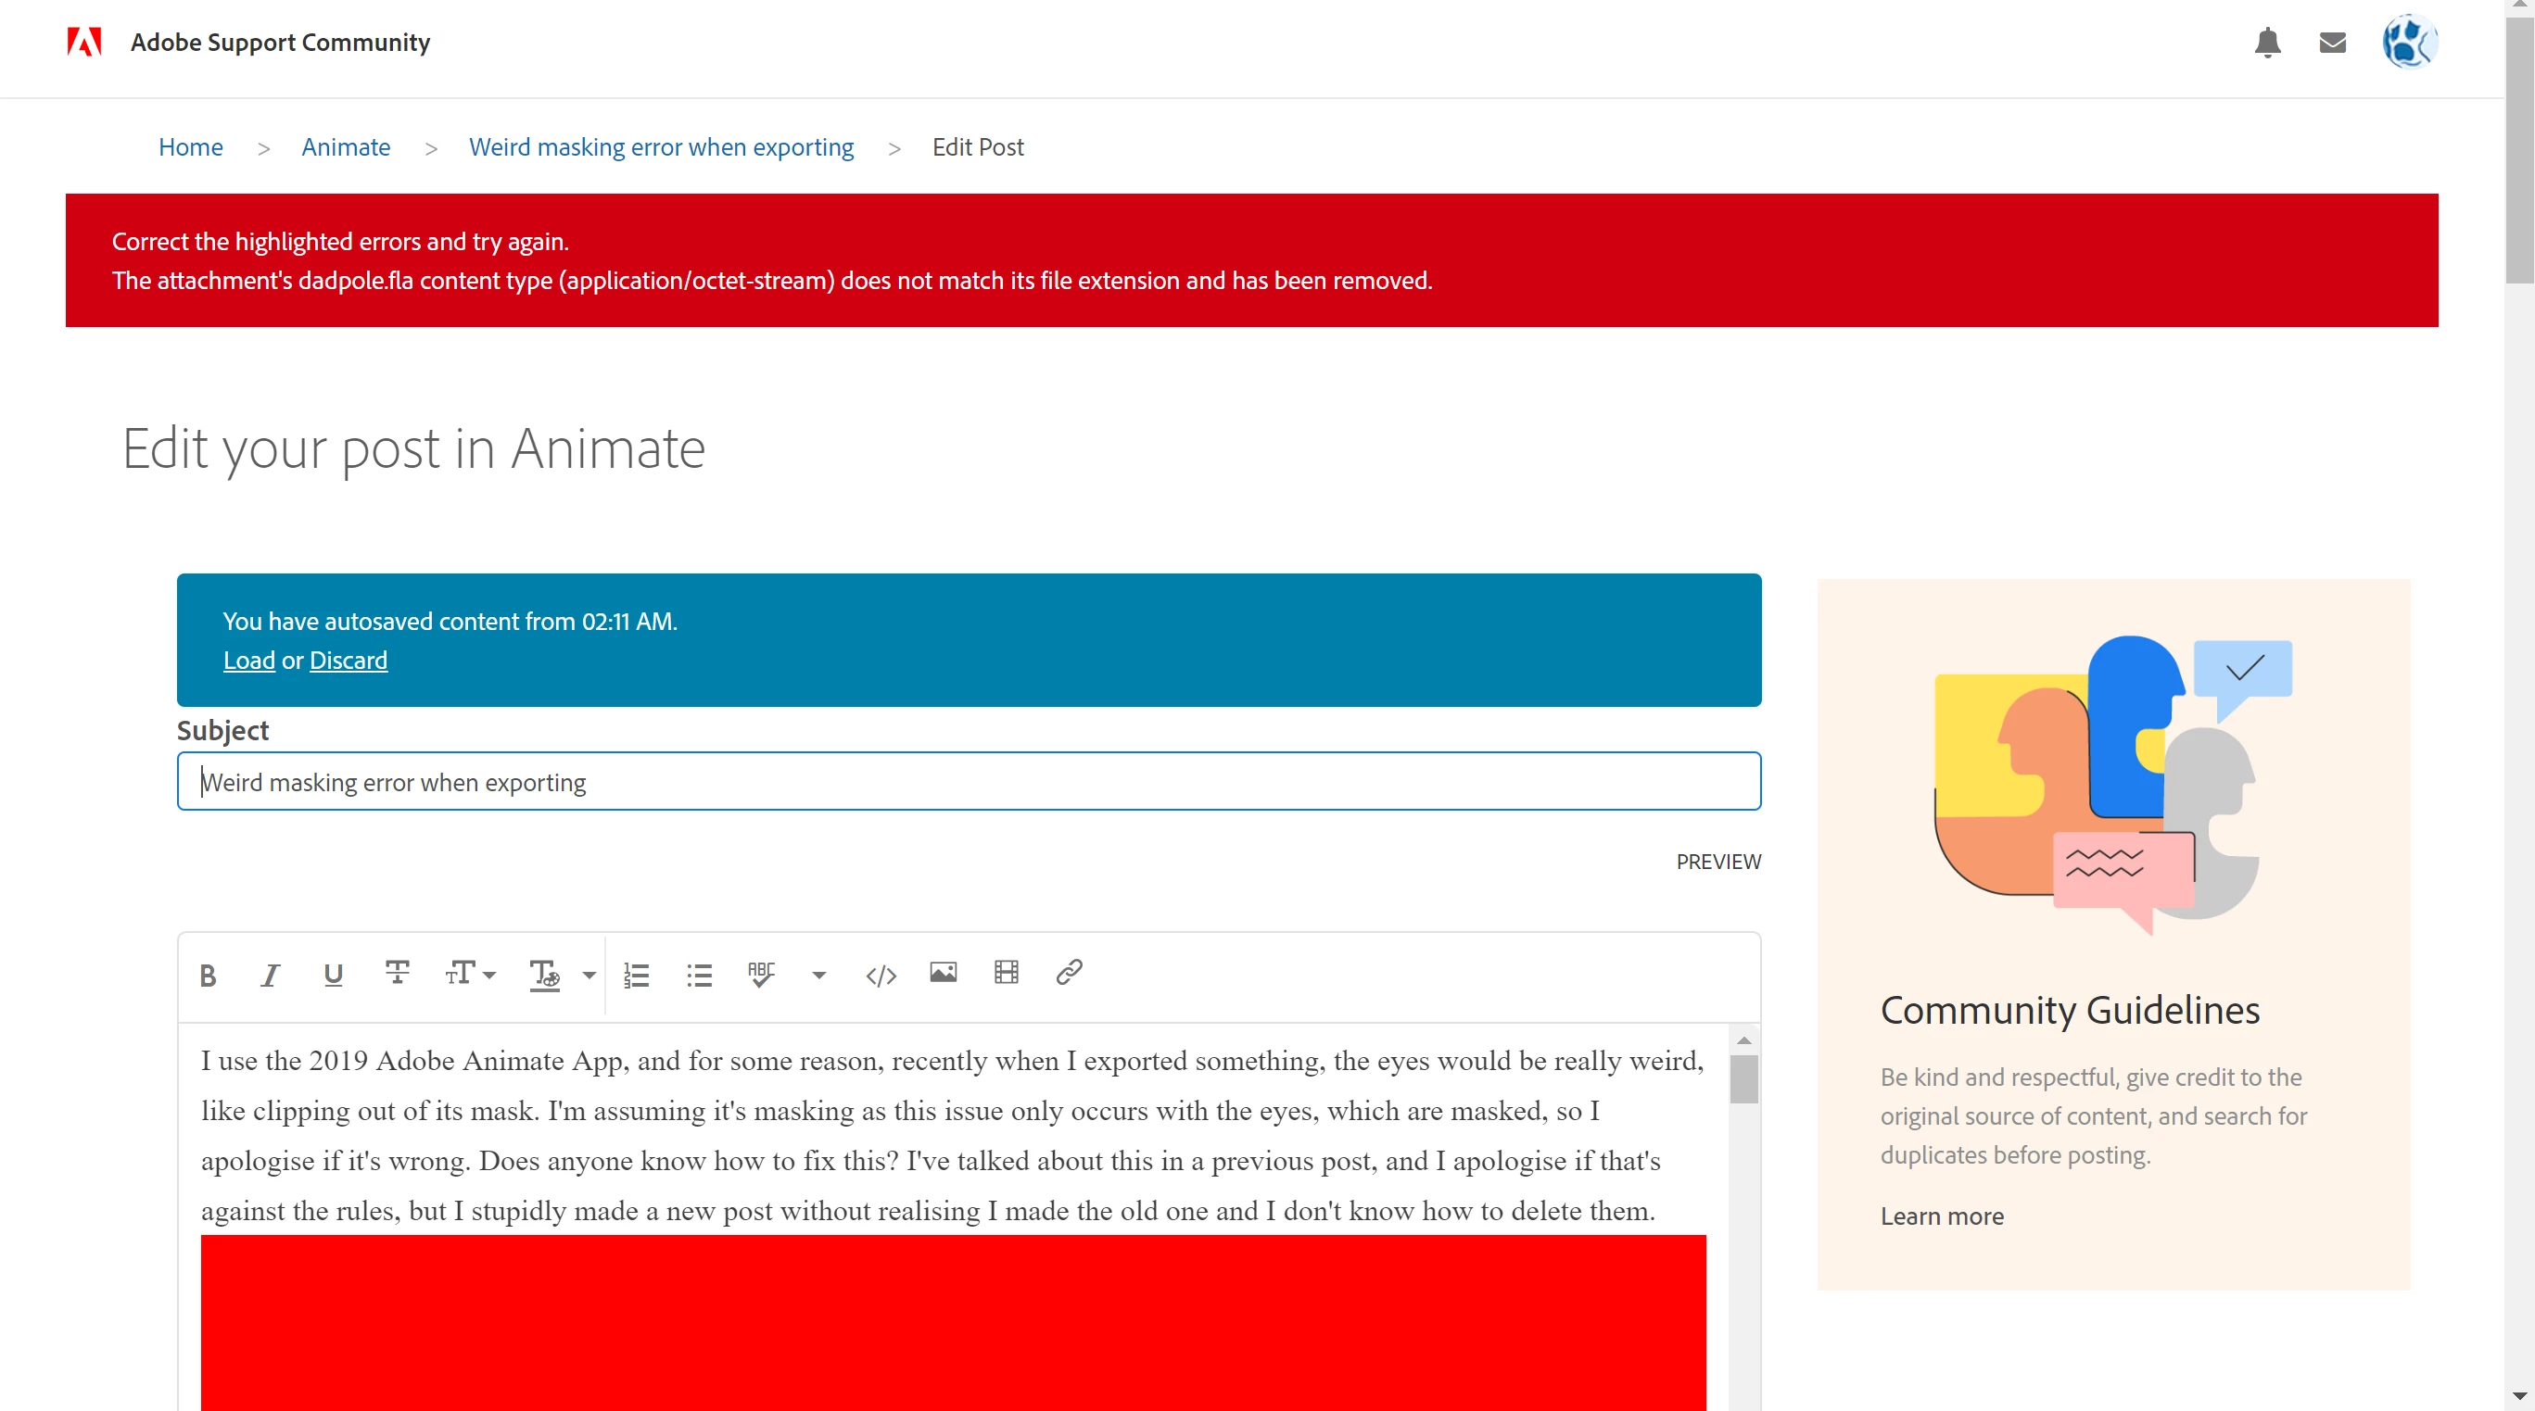
Task: Click the dadpole.fla attachment error message
Action: coord(771,281)
